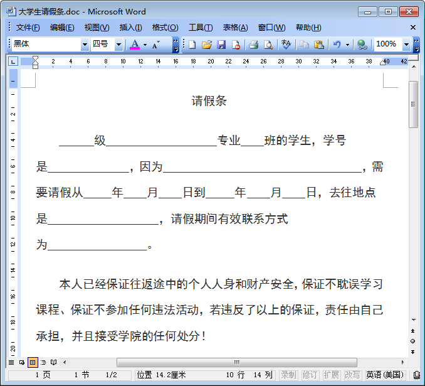Click the page count 1/2 in the status bar
425x386 pixels.
point(111,375)
